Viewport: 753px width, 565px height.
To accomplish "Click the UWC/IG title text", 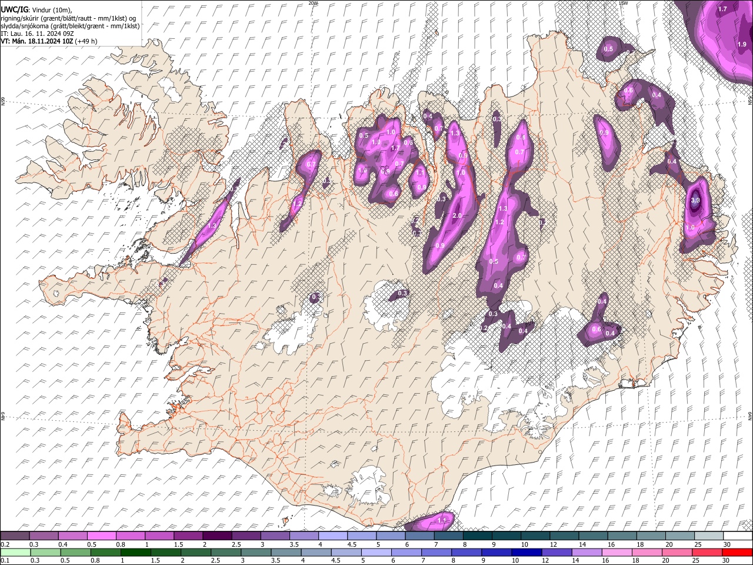I will (14, 10).
